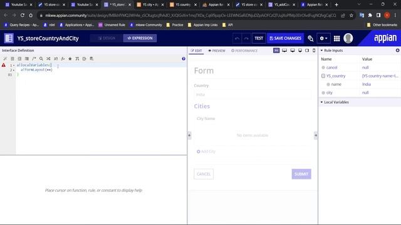Select the tablet preview size
Screen dimensions: 401x225
click(307, 51)
